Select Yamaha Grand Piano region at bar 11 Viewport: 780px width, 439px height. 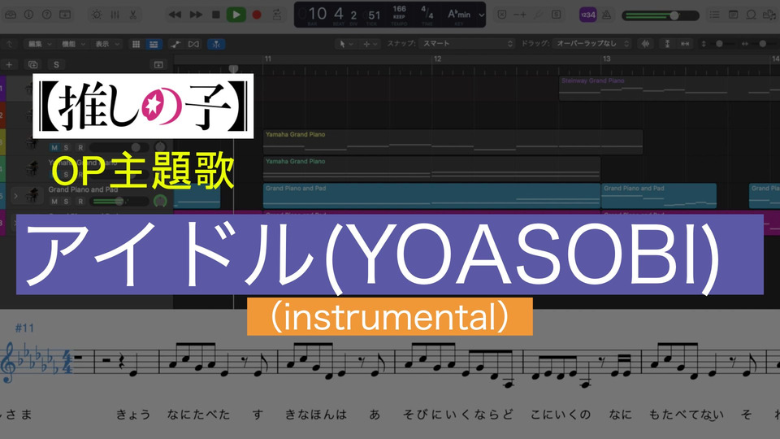coord(453,141)
